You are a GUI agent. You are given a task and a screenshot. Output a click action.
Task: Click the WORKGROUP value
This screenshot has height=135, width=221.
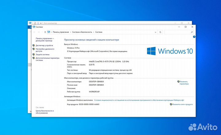coord(94,92)
